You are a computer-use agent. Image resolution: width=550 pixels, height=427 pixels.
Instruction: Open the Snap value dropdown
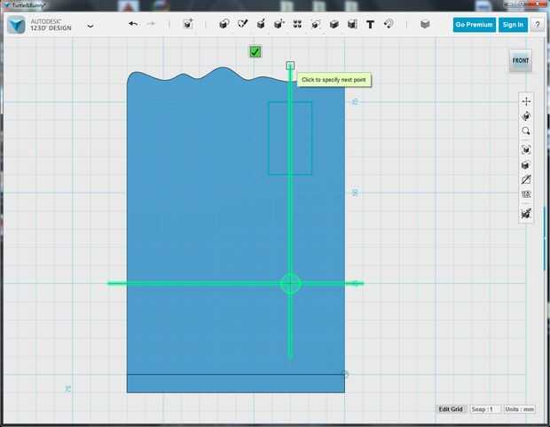click(x=485, y=409)
